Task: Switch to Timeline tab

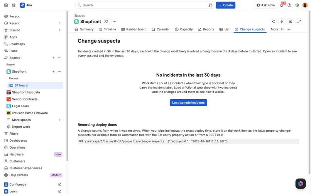Action: click(107, 29)
